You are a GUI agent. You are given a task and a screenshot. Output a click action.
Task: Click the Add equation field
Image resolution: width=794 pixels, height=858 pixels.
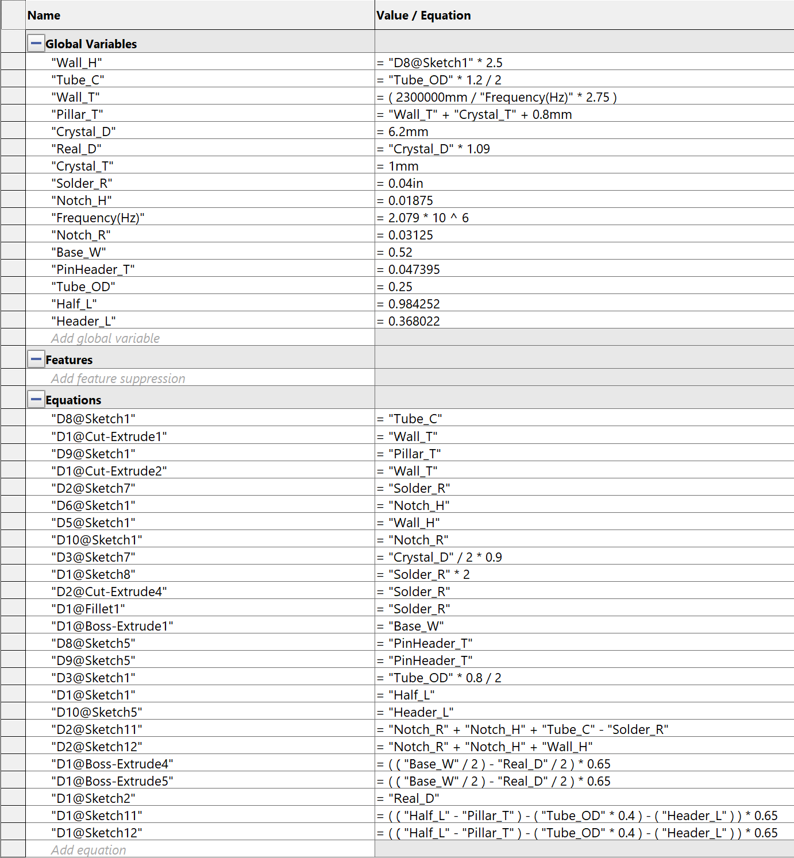[200, 850]
